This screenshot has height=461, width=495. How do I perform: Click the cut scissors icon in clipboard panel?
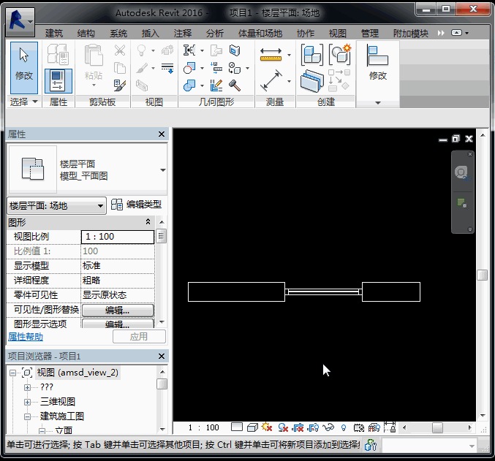pos(120,50)
